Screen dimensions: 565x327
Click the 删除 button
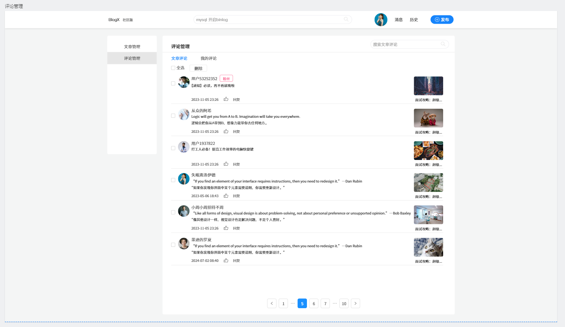(x=198, y=68)
